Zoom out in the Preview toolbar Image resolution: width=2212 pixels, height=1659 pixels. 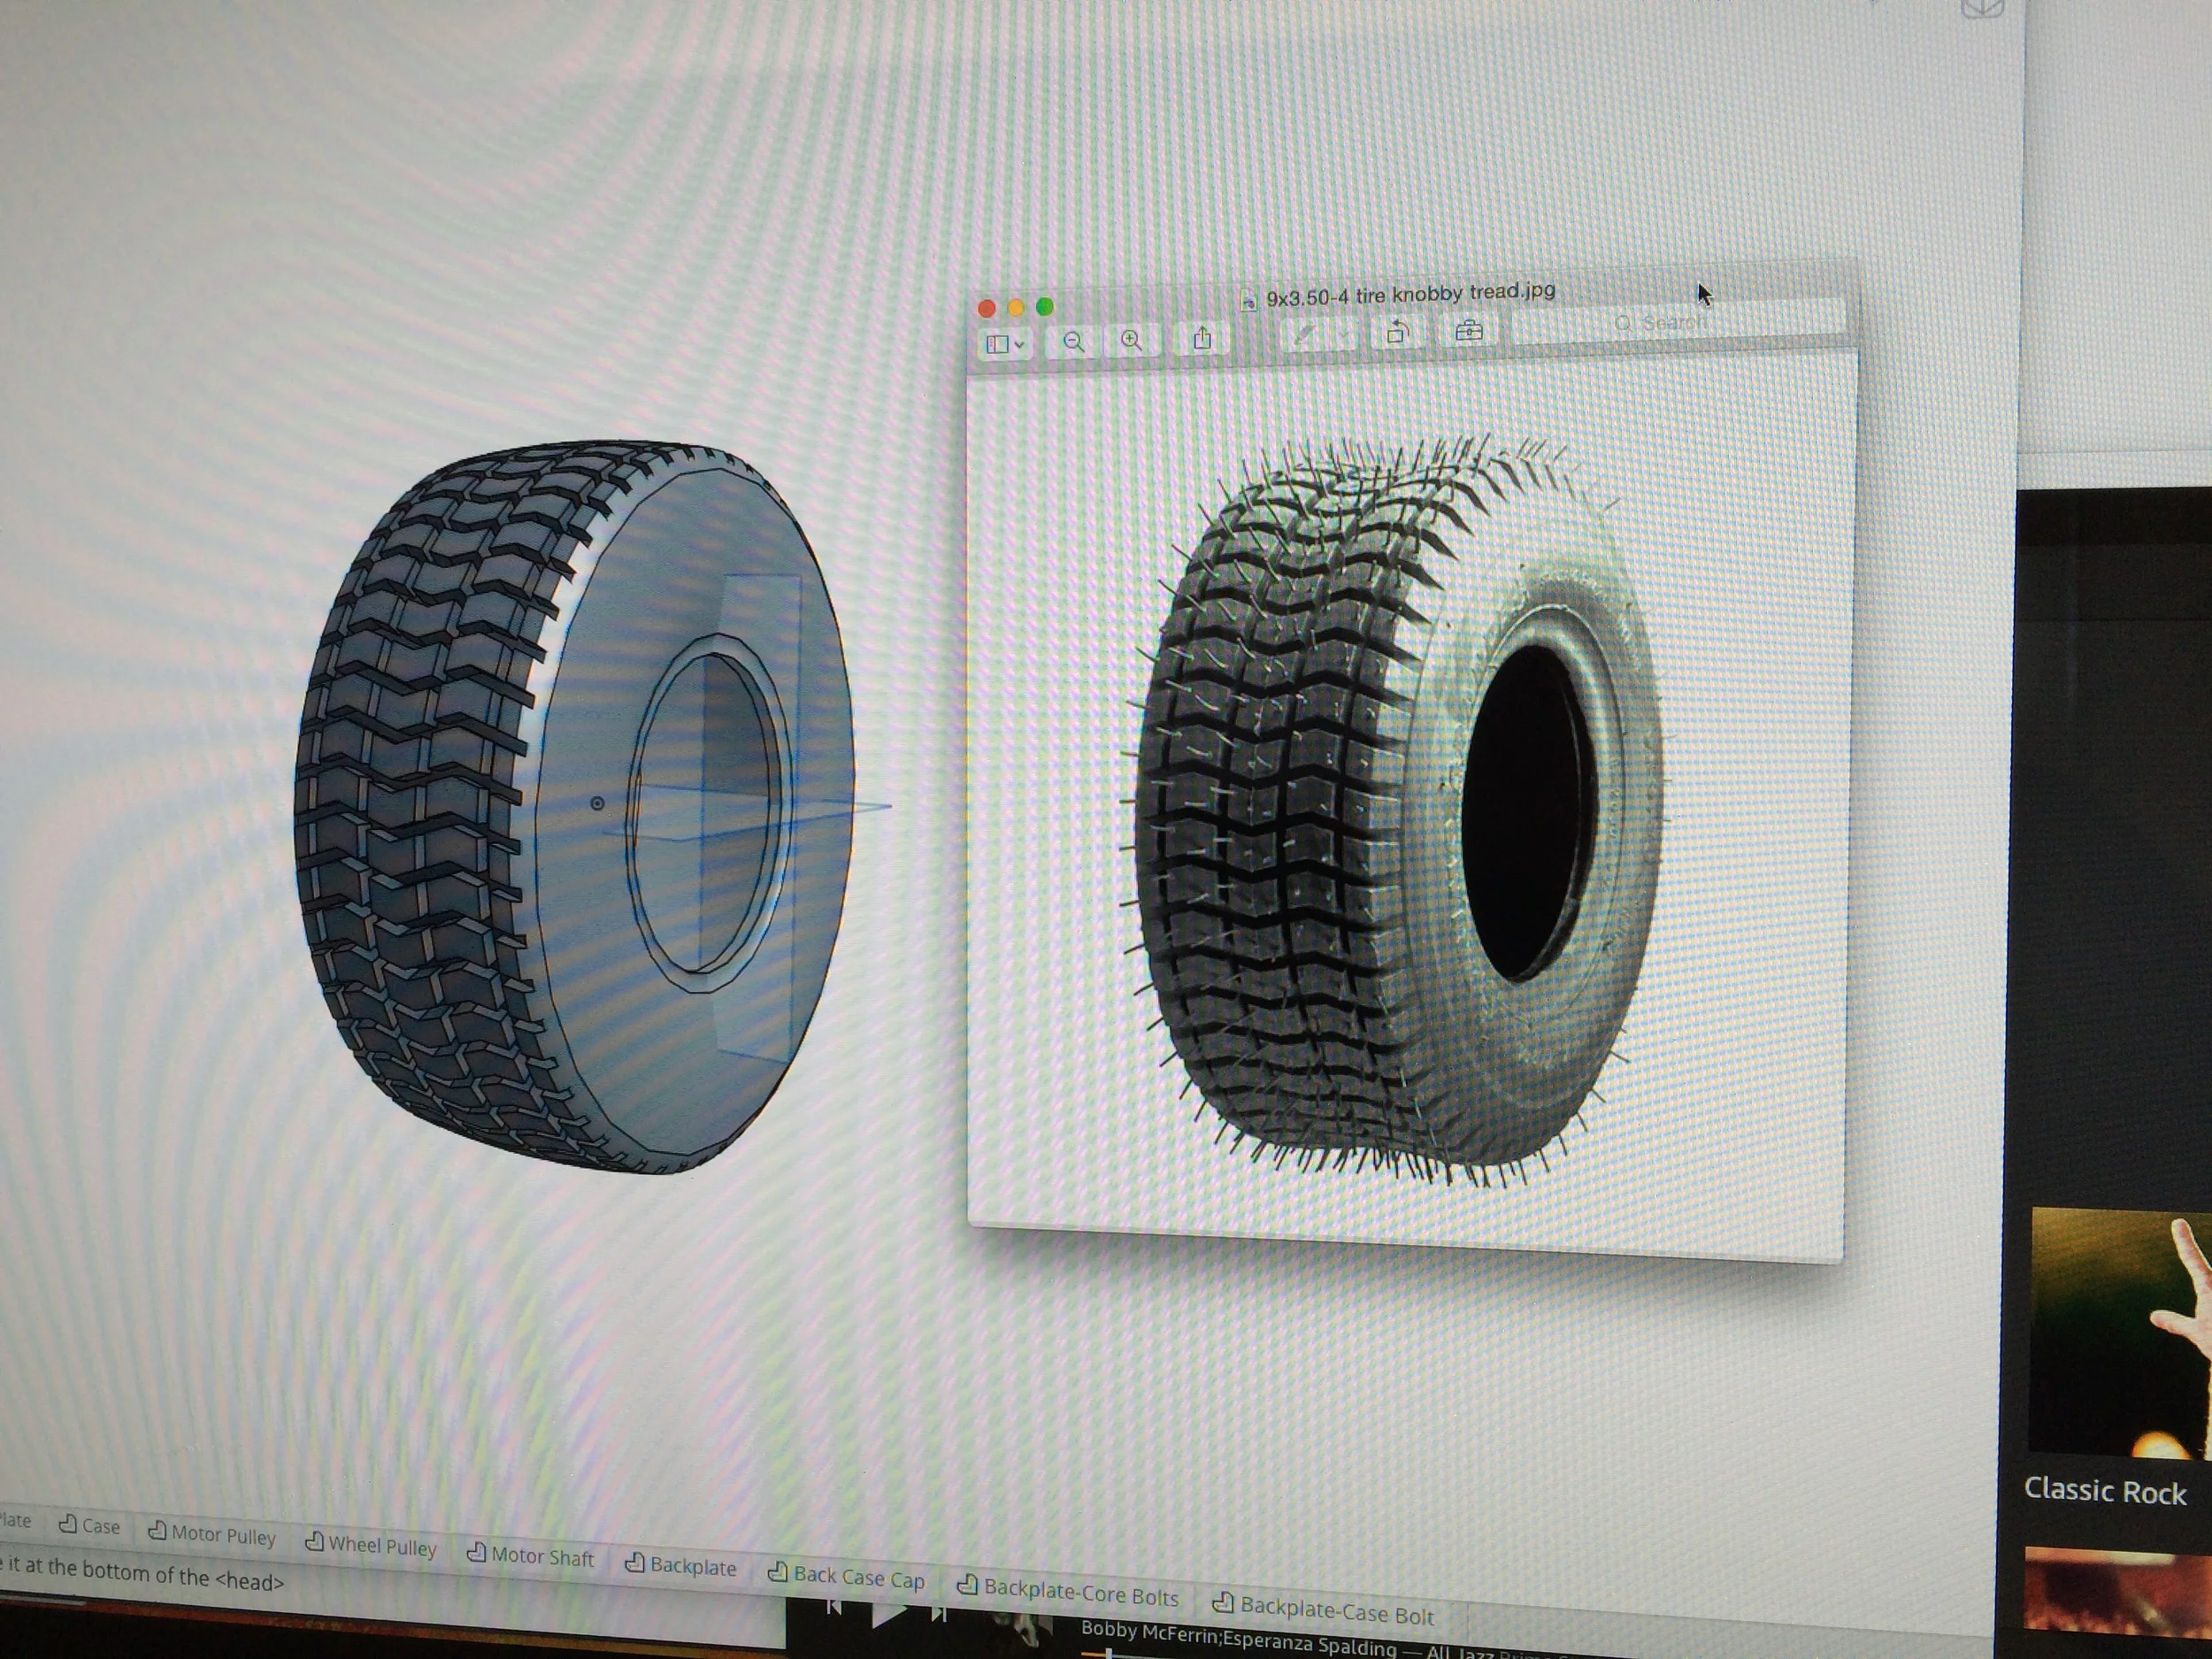click(x=1073, y=342)
